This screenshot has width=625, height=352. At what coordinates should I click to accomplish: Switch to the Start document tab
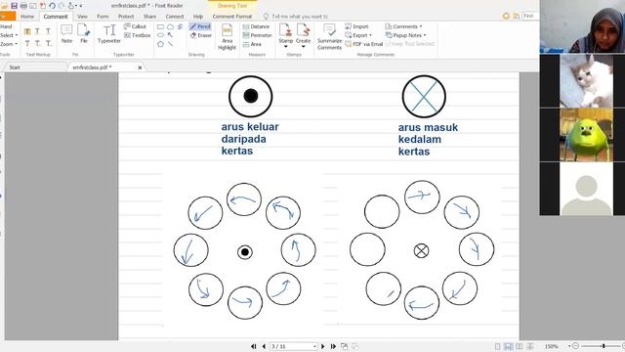(15, 67)
